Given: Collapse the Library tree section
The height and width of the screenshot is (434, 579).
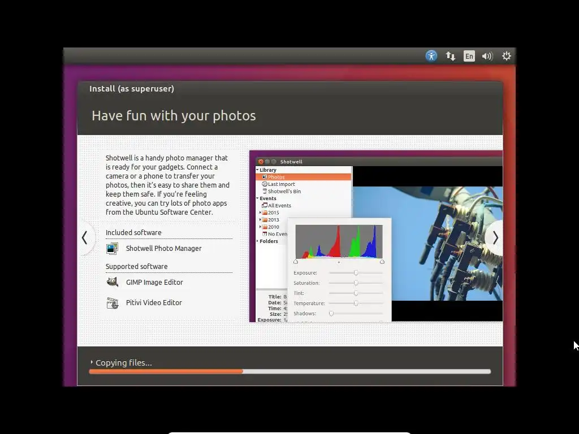Looking at the screenshot, I should 257,170.
